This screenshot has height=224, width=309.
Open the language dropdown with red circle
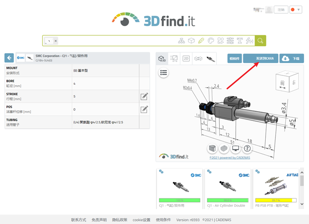[296, 9]
